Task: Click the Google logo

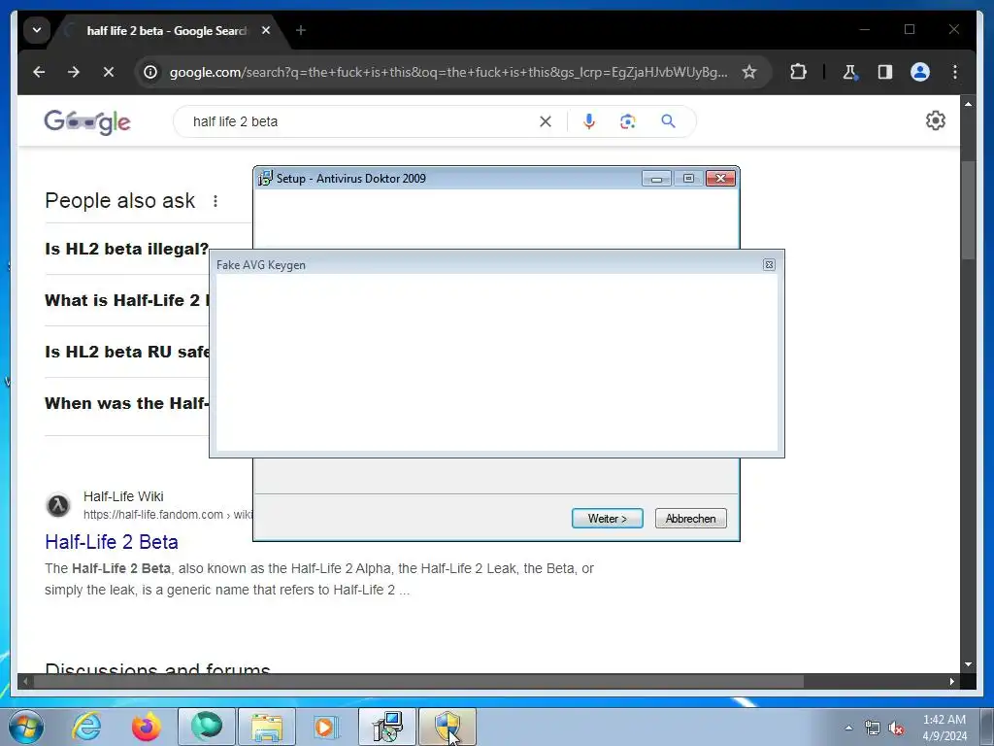Action: (87, 121)
